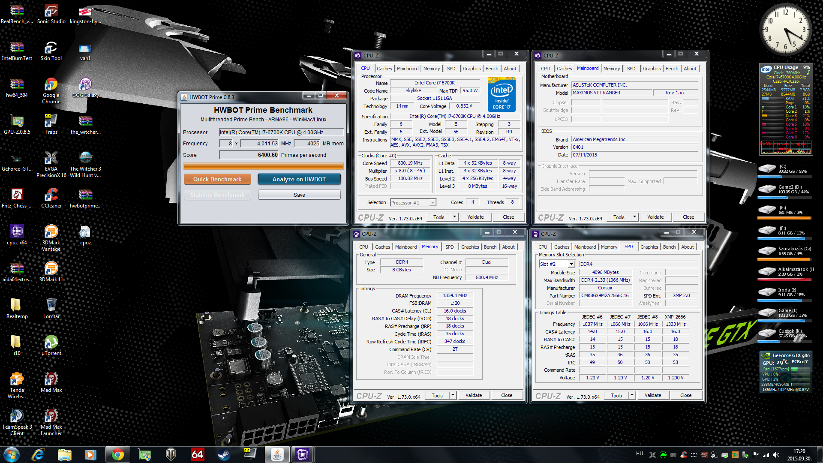Open the GeForce GTX 980 GPU gadget
This screenshot has width=823, height=463.
point(786,373)
